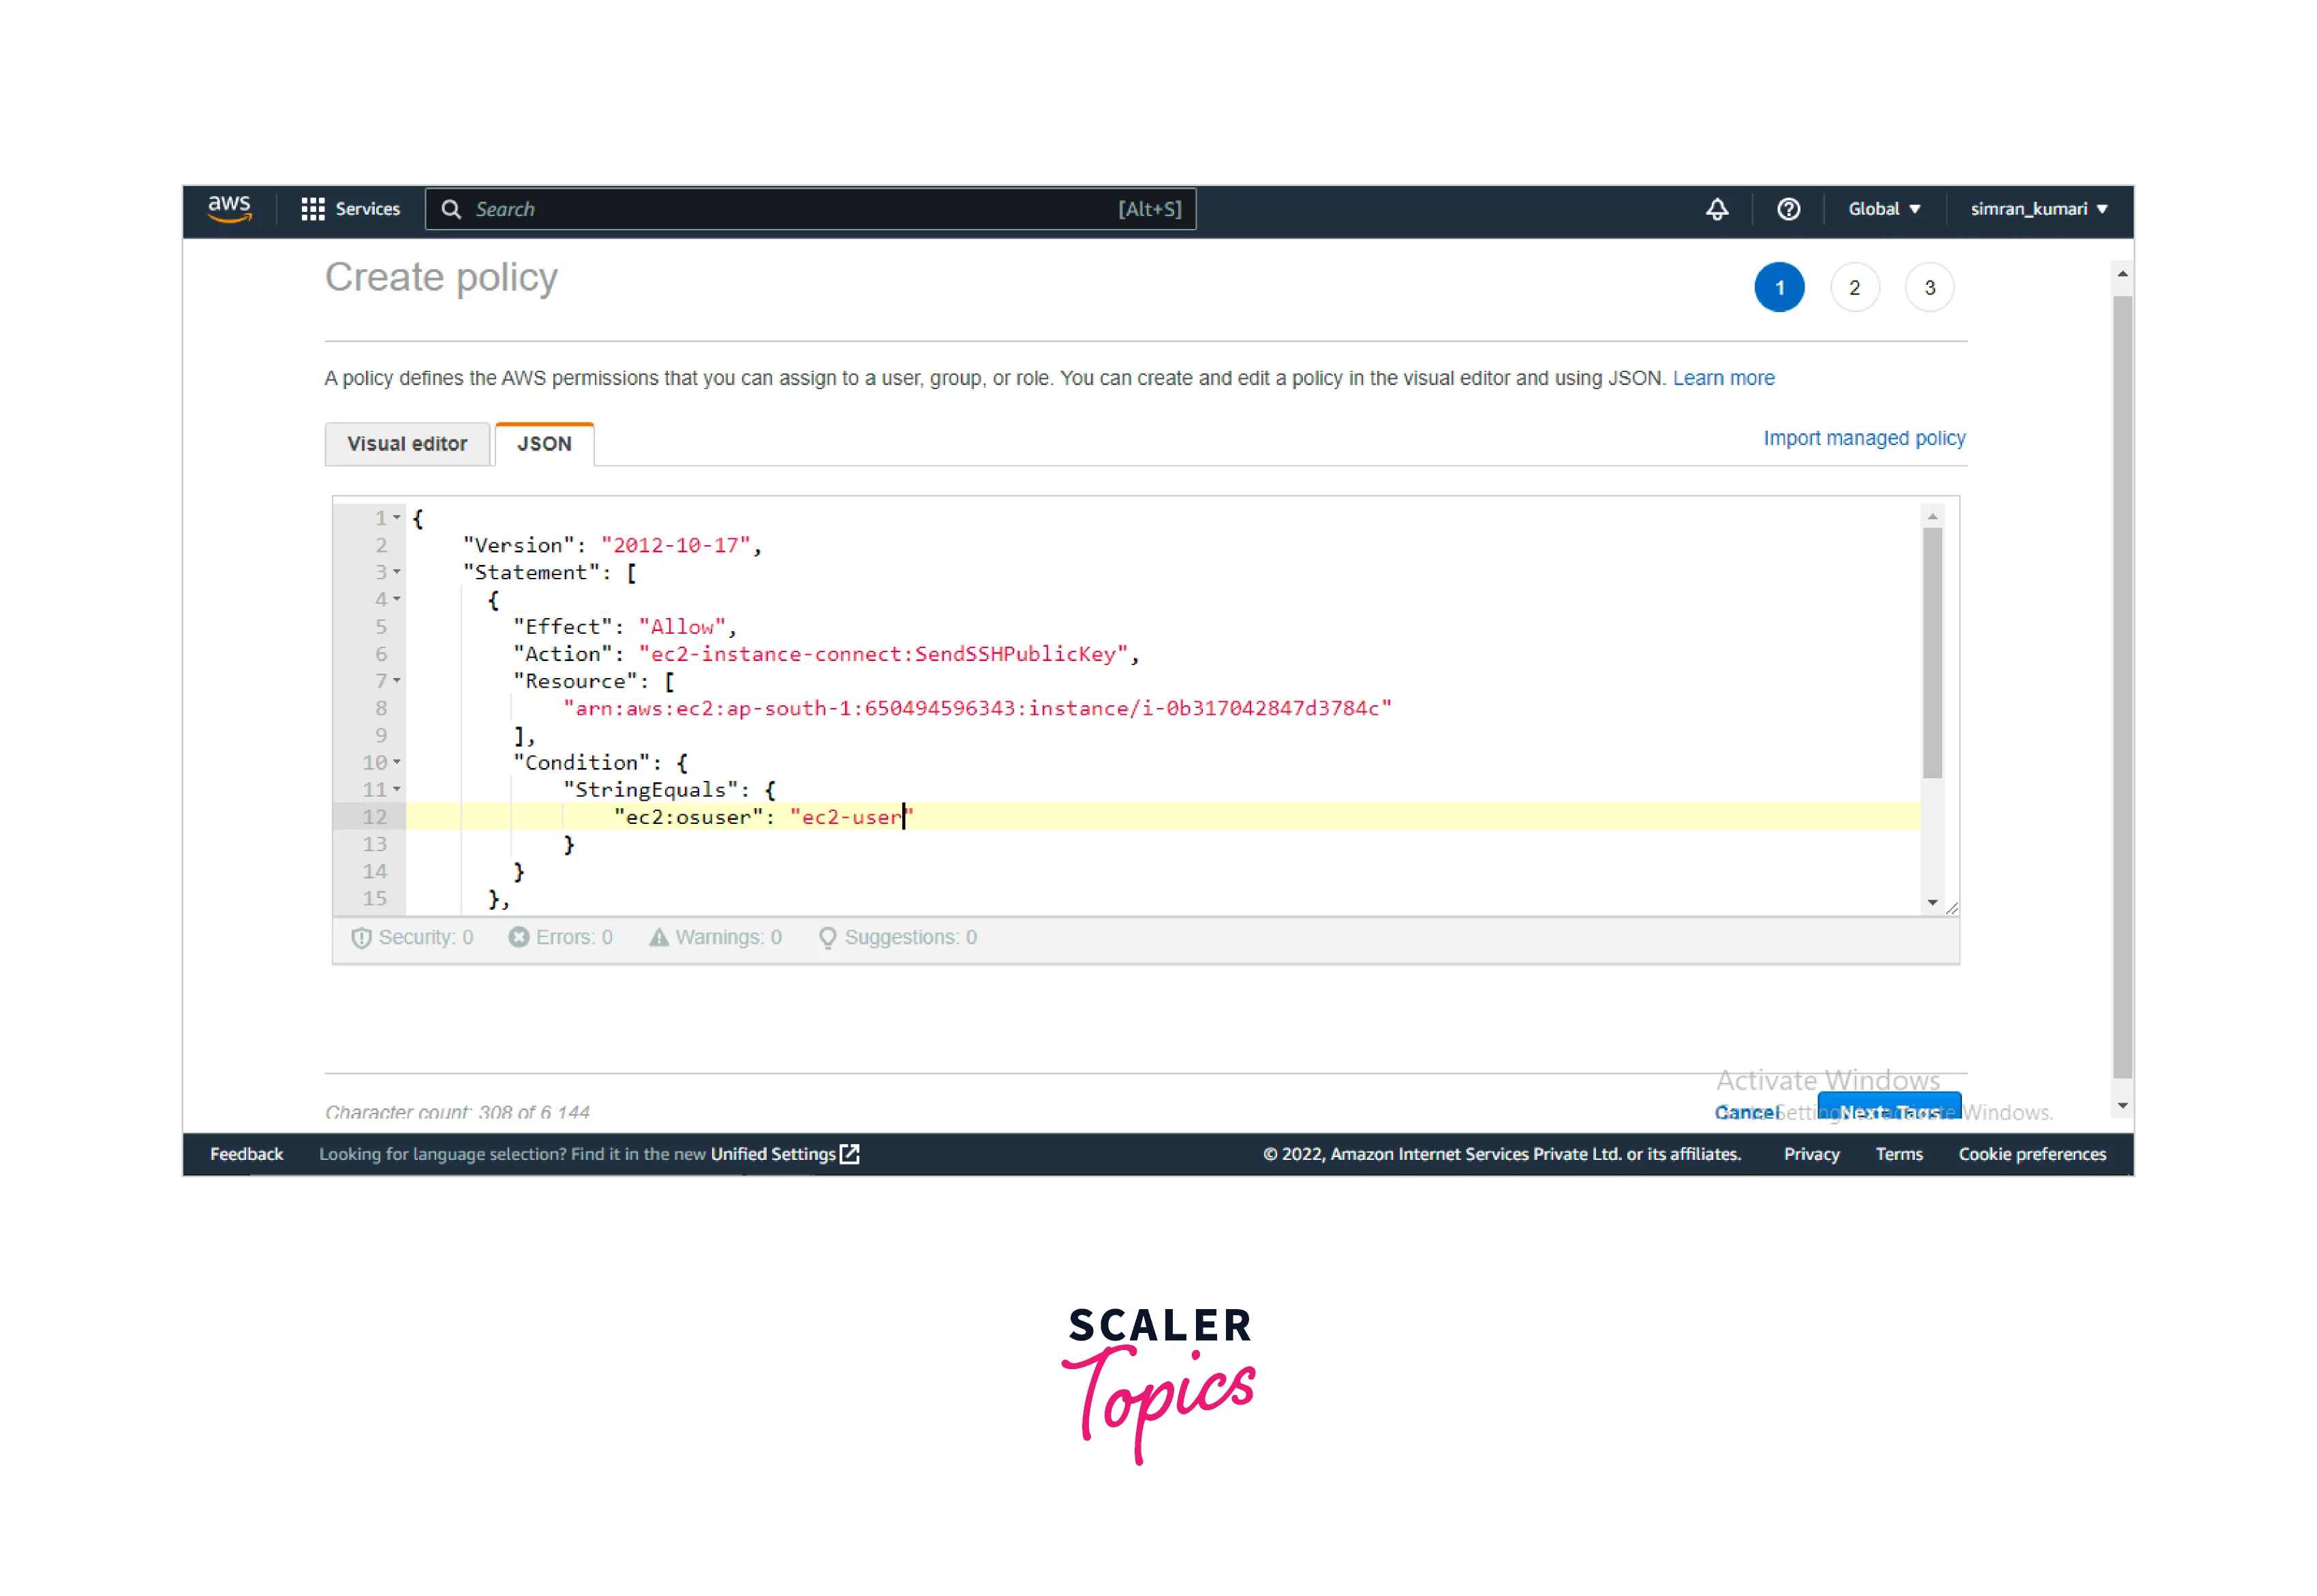This screenshot has width=2317, height=1596.
Task: Click the Warnings triangle status icon
Action: tap(658, 937)
